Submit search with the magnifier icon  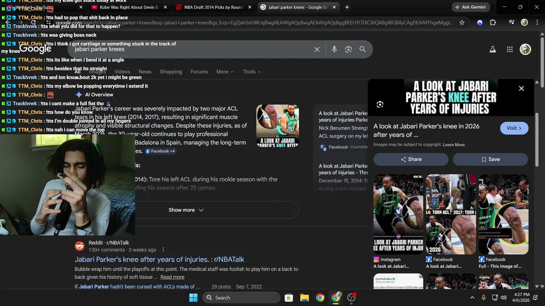(362, 49)
